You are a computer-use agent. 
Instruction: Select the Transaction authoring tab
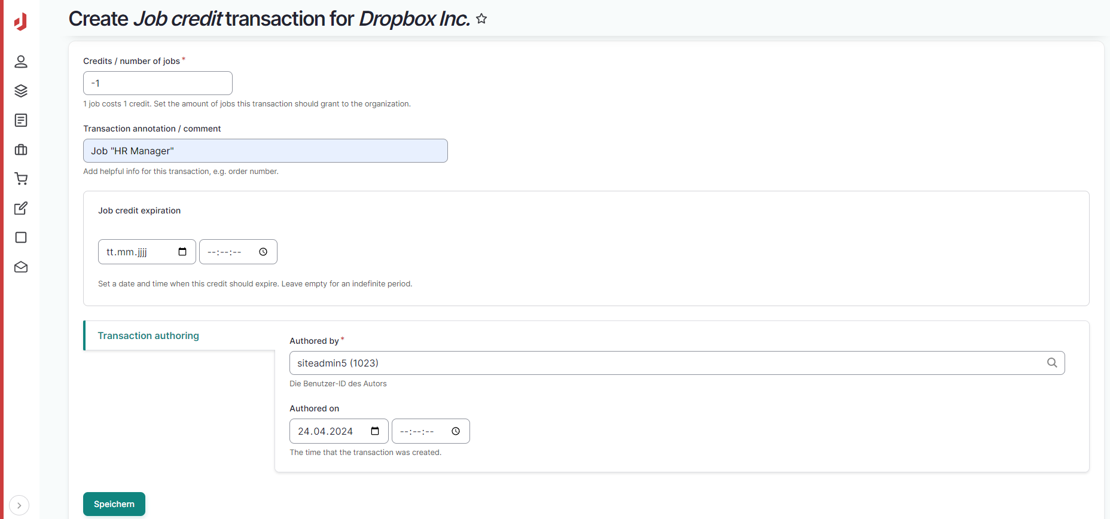pos(179,335)
